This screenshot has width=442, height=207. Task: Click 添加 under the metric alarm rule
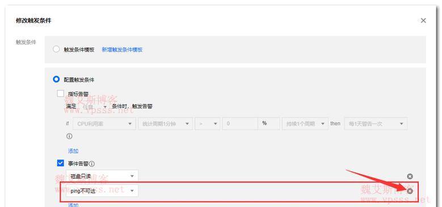point(73,151)
